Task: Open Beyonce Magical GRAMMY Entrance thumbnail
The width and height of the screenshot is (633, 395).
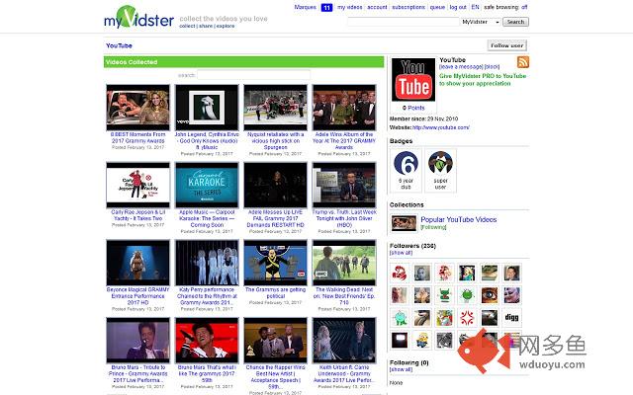Action: [138, 263]
